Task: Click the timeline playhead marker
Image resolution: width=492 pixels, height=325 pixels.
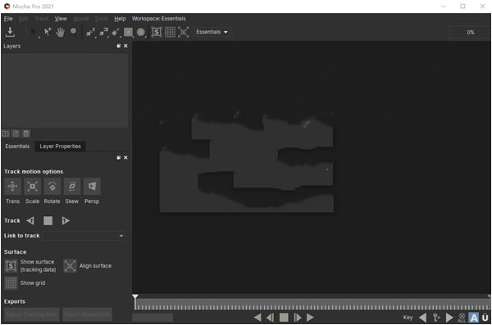Action: click(135, 296)
